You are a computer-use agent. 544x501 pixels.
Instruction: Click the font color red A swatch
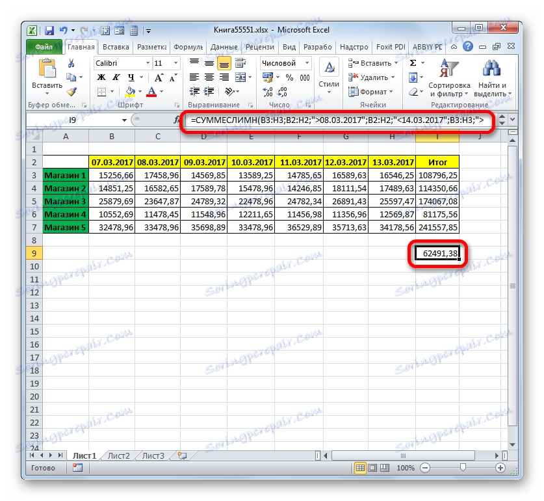pyautogui.click(x=151, y=91)
